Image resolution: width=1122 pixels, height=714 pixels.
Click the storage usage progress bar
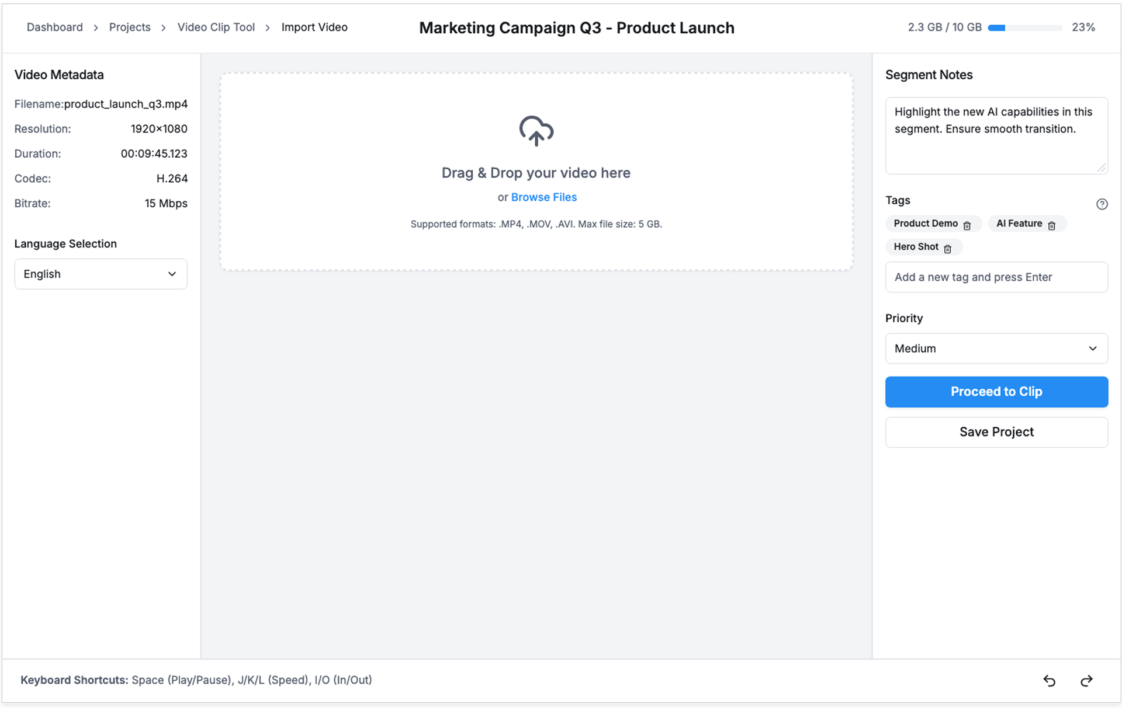(x=1024, y=27)
